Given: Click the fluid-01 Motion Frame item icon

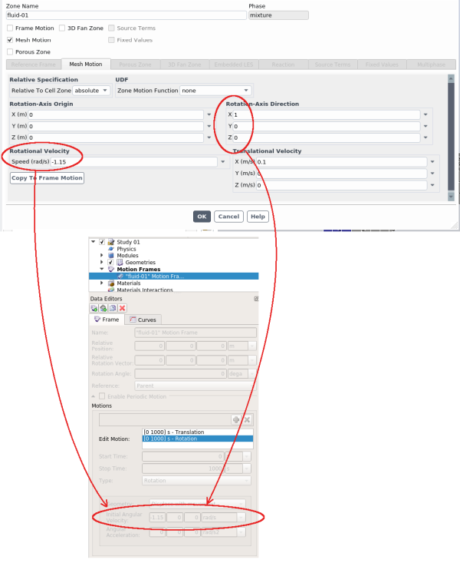Looking at the screenshot, I should [x=120, y=276].
